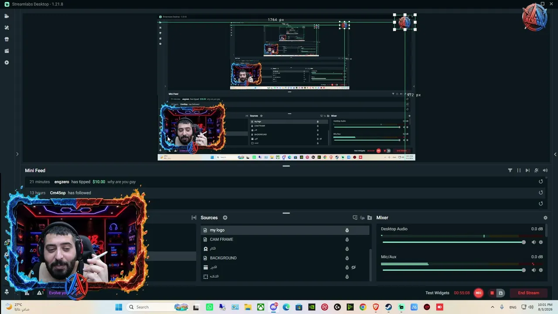This screenshot has height=314, width=558.
Task: Toggle the lock on the webcam source
Action: 347,249
